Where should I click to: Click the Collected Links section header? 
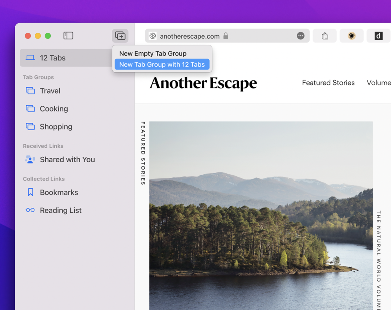click(x=44, y=179)
